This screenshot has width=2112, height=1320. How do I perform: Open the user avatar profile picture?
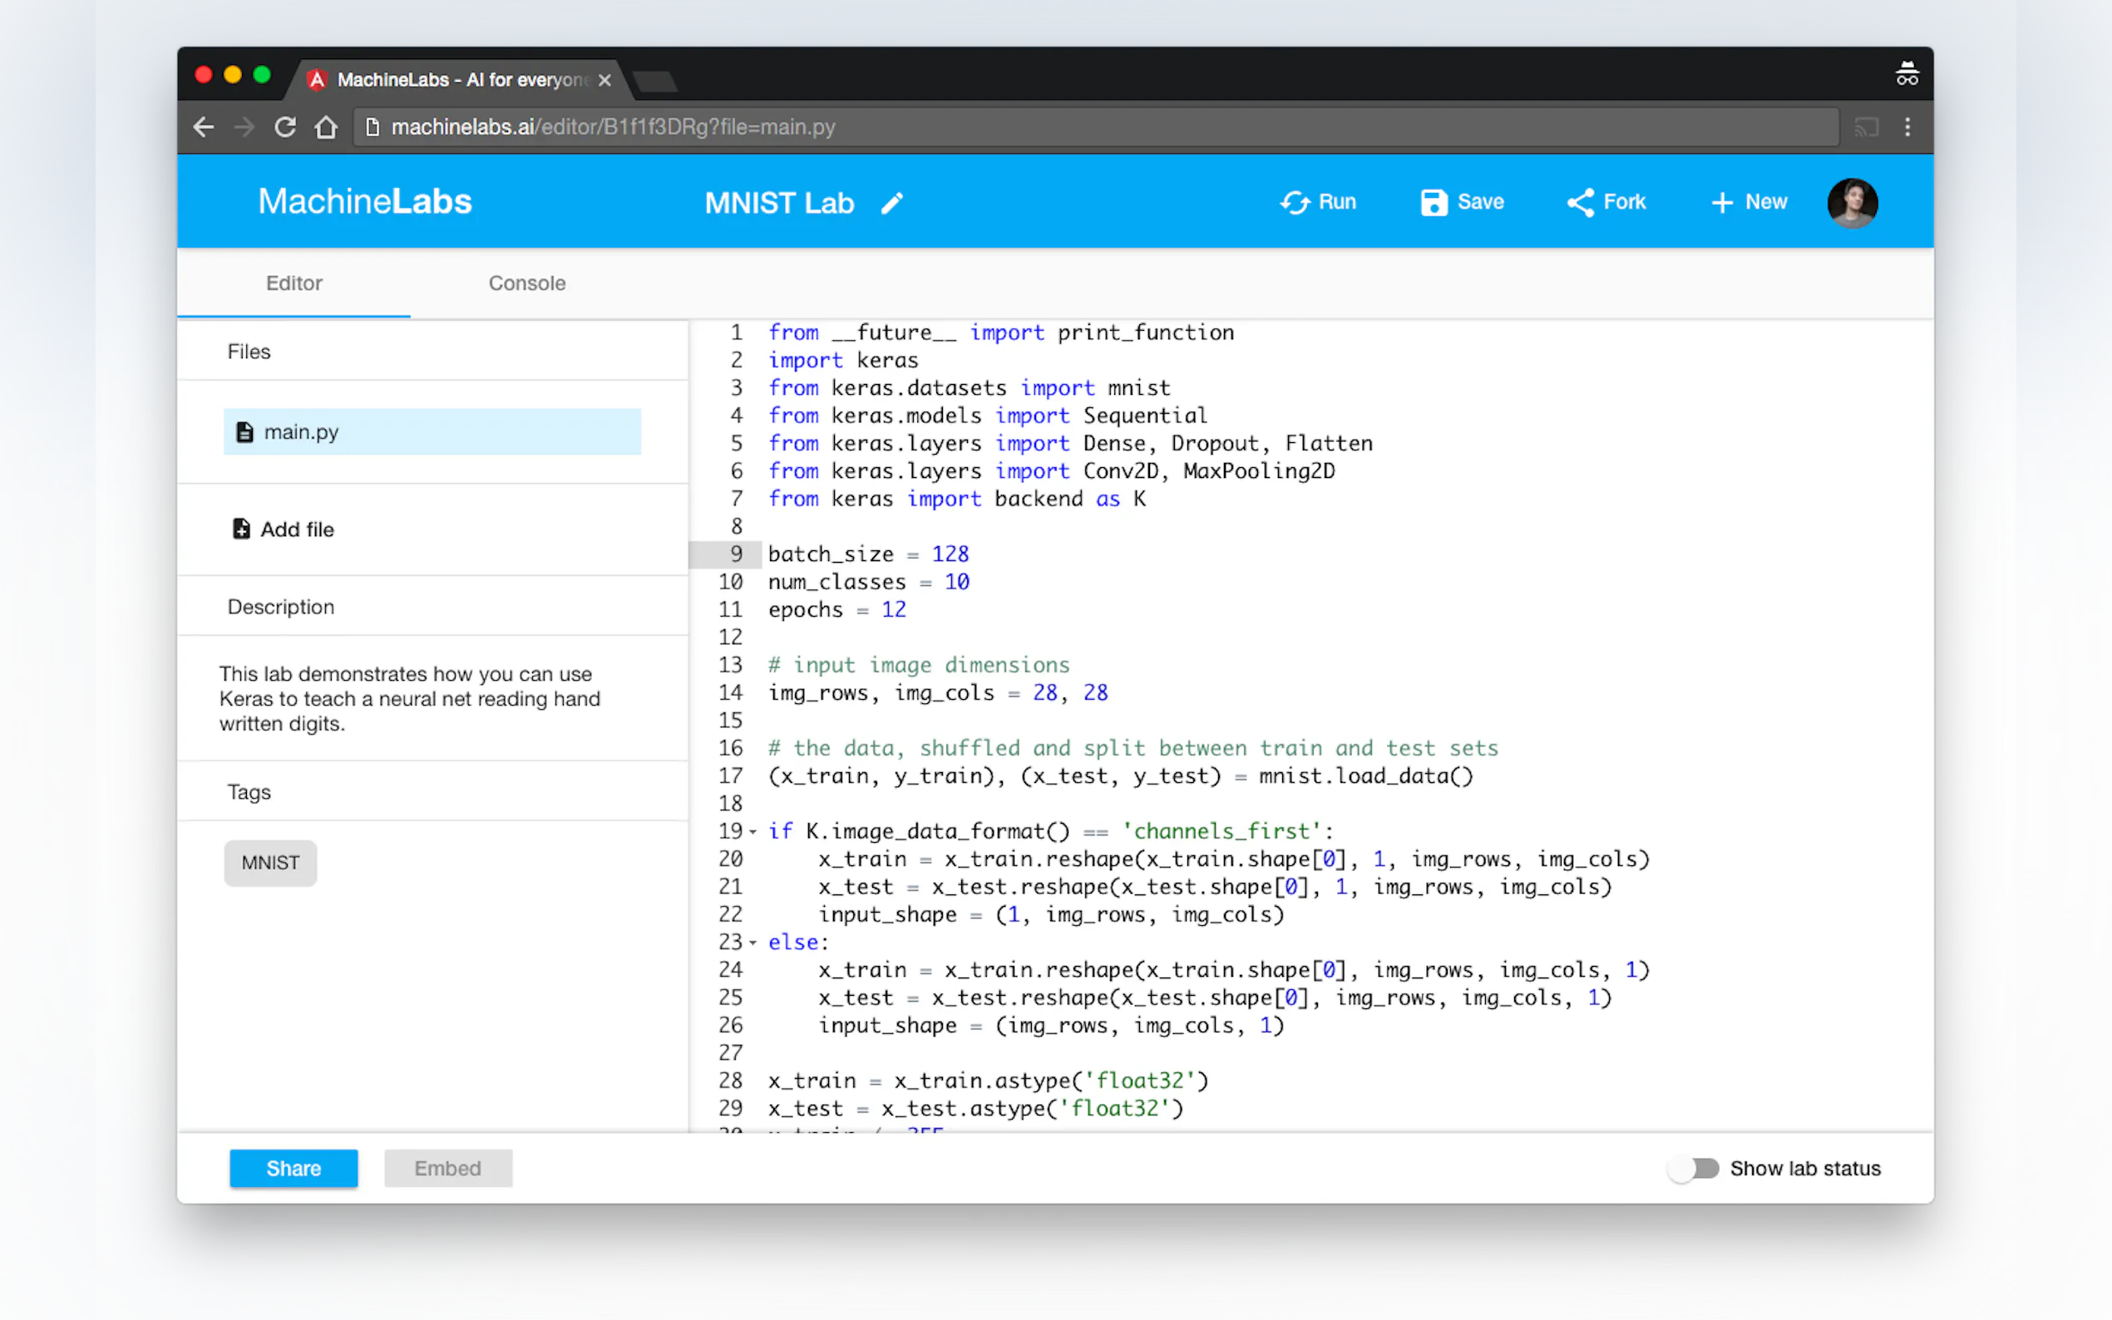[1852, 203]
